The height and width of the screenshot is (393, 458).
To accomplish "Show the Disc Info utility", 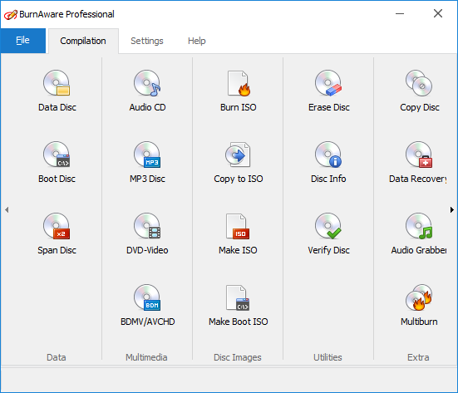I will (x=328, y=162).
